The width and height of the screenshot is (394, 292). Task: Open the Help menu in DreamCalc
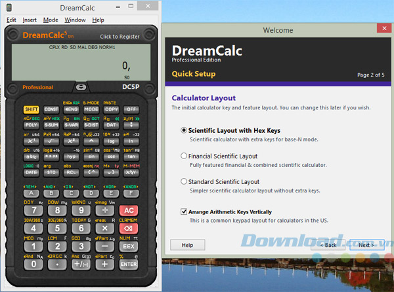click(x=98, y=20)
